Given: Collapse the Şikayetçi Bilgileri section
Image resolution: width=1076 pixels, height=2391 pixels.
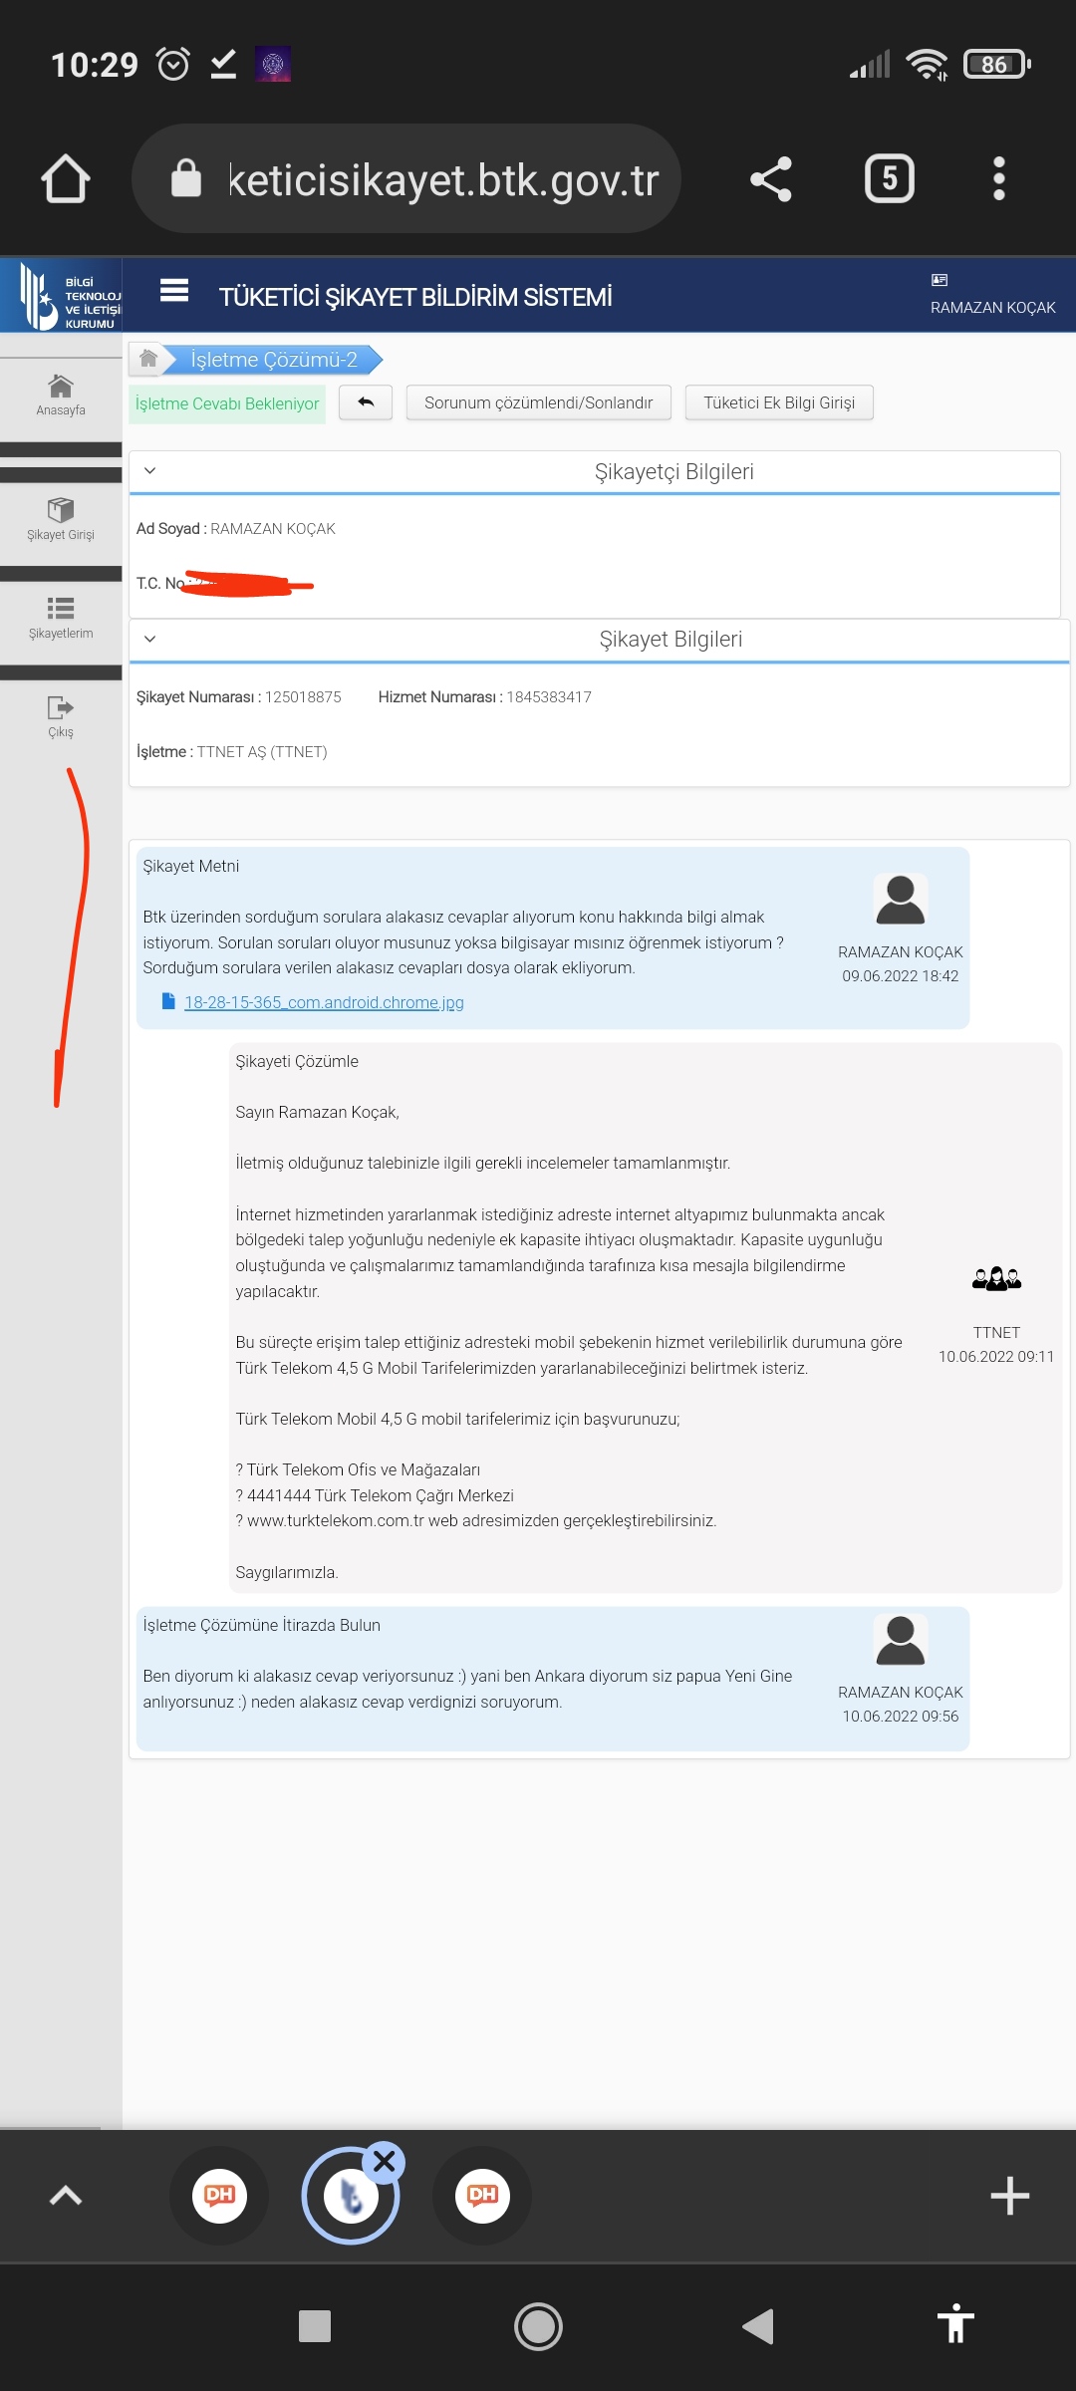Looking at the screenshot, I should [x=150, y=471].
